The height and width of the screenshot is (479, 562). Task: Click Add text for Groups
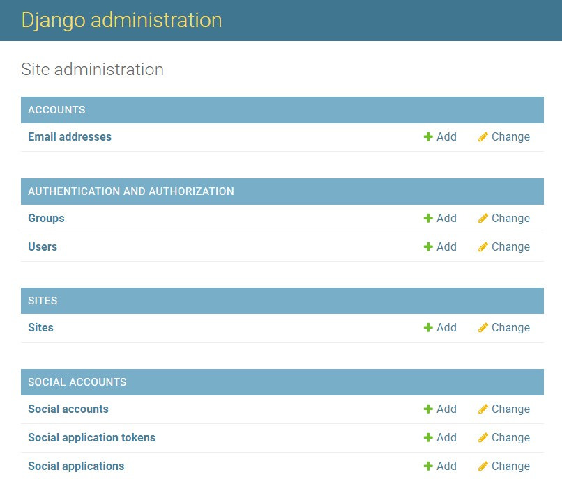(x=446, y=218)
